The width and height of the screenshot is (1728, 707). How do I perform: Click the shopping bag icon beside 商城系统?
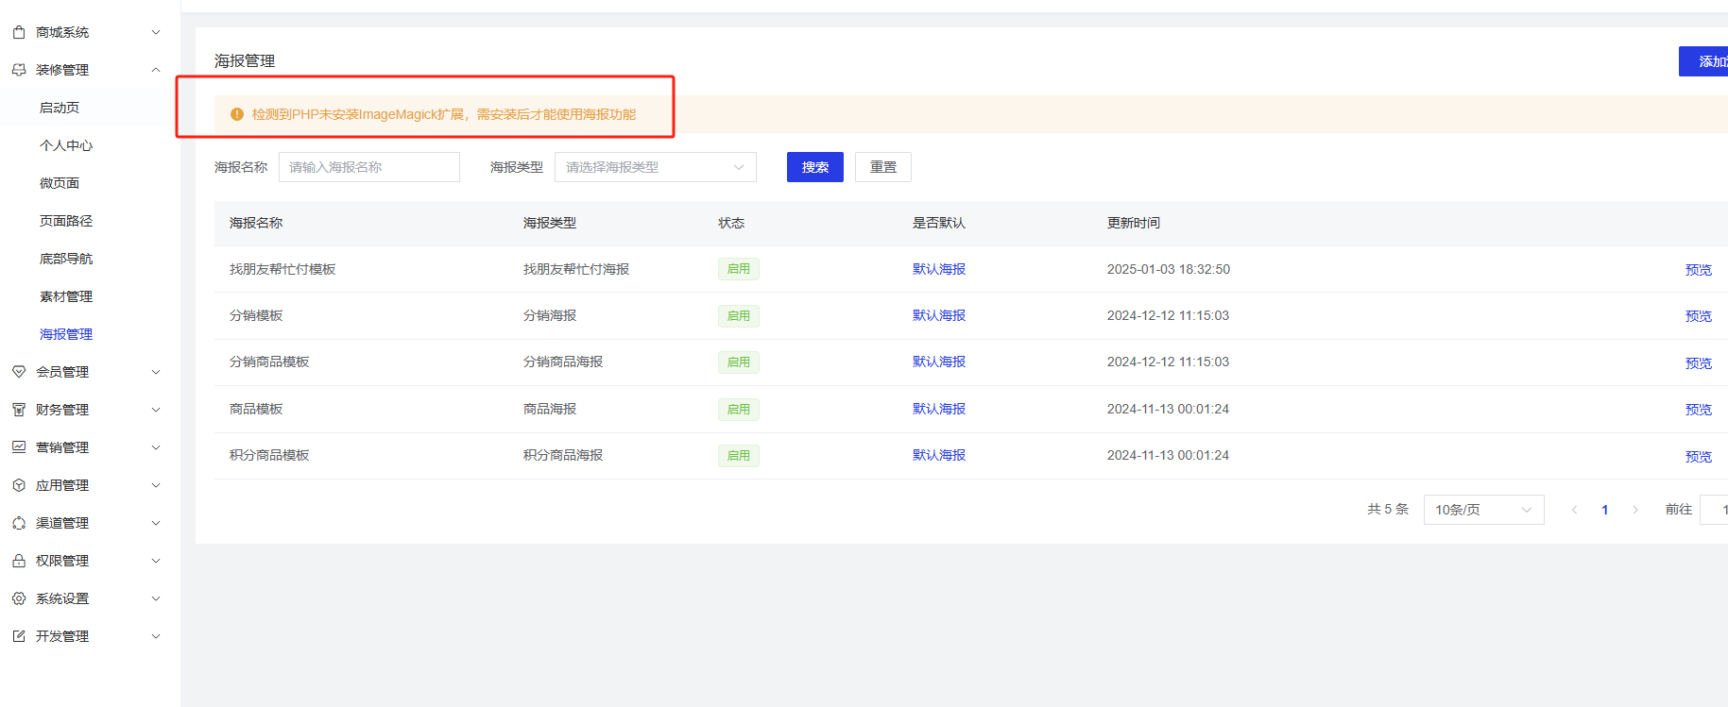19,32
